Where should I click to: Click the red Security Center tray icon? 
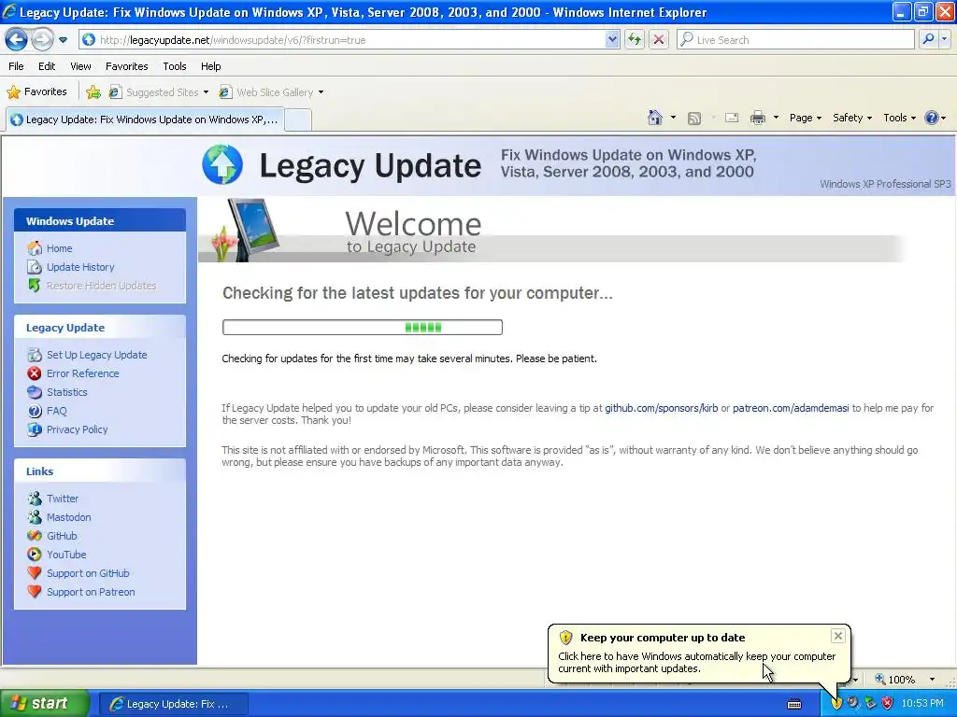click(x=888, y=704)
